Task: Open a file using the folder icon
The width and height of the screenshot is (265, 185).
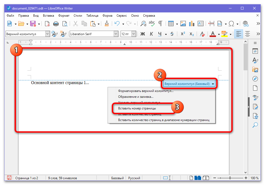Action: tap(21, 24)
